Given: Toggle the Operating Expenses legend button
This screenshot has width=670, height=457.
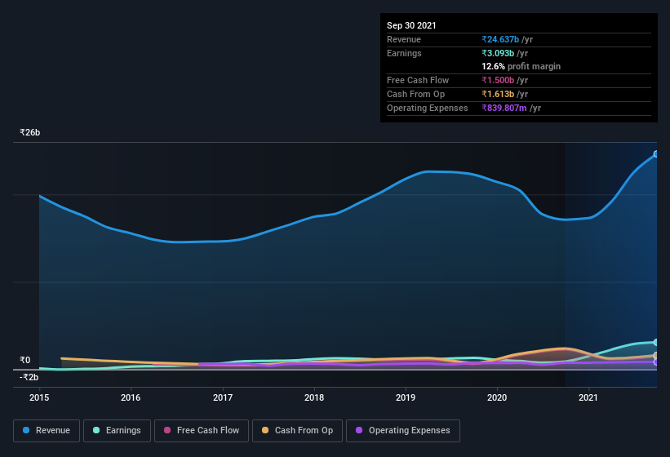Looking at the screenshot, I should 403,431.
